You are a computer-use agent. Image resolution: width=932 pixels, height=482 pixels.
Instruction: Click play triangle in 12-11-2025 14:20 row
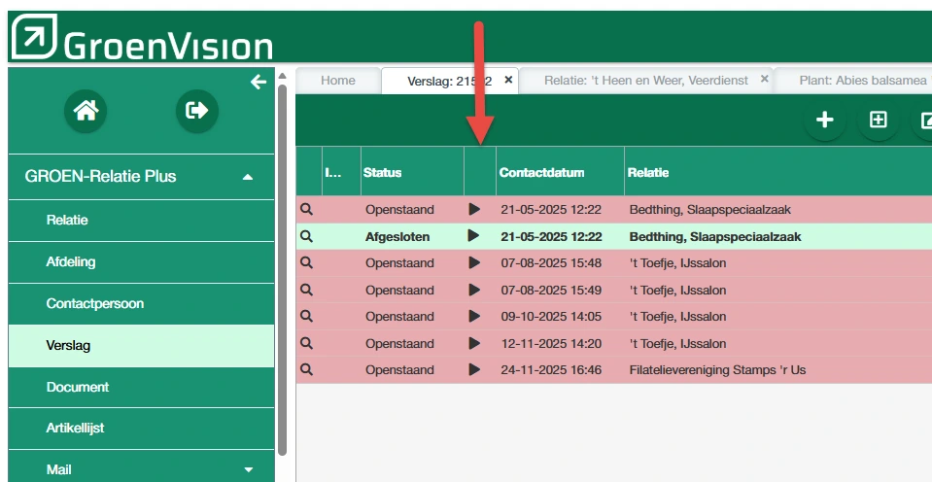[473, 343]
